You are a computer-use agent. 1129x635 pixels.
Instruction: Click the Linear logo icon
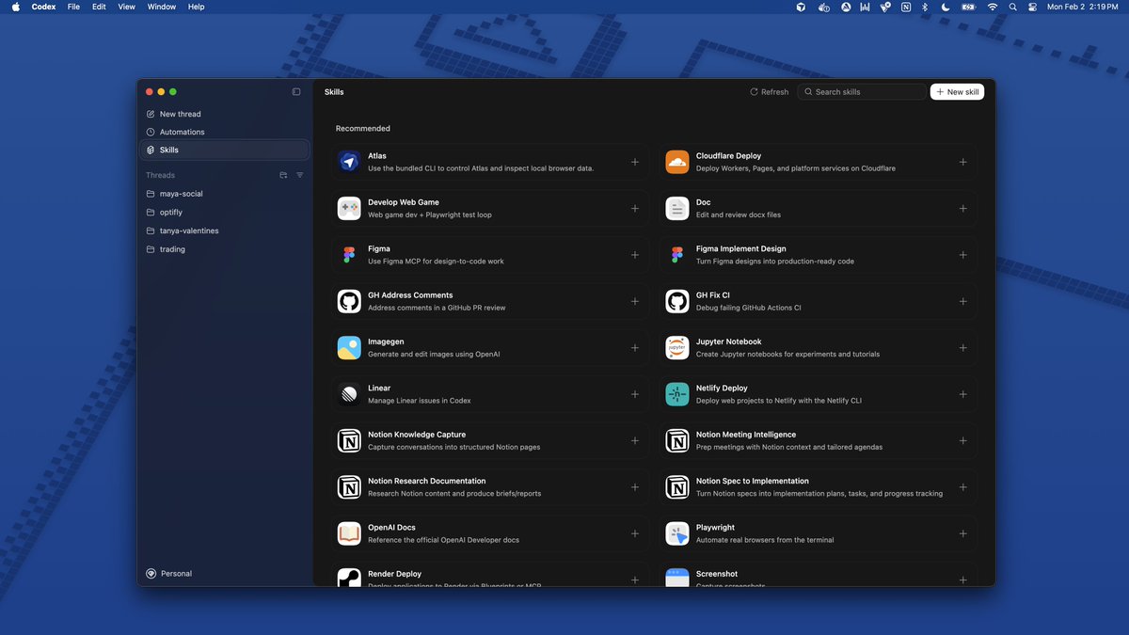click(x=349, y=394)
